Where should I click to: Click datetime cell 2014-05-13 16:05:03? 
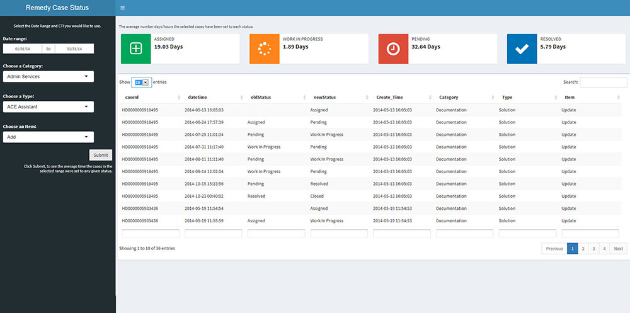point(204,110)
